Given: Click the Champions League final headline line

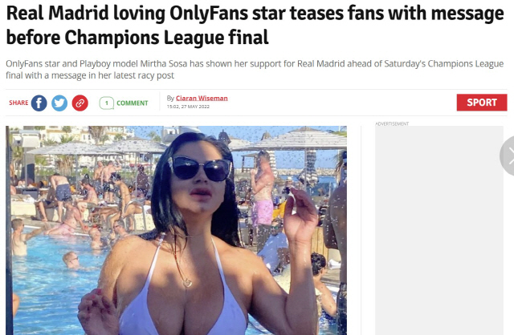Looking at the screenshot, I should tap(137, 38).
